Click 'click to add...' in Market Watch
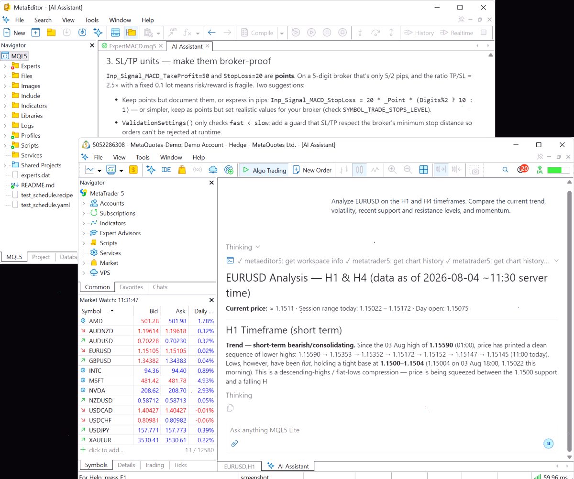Image resolution: width=574 pixels, height=479 pixels. (x=106, y=450)
